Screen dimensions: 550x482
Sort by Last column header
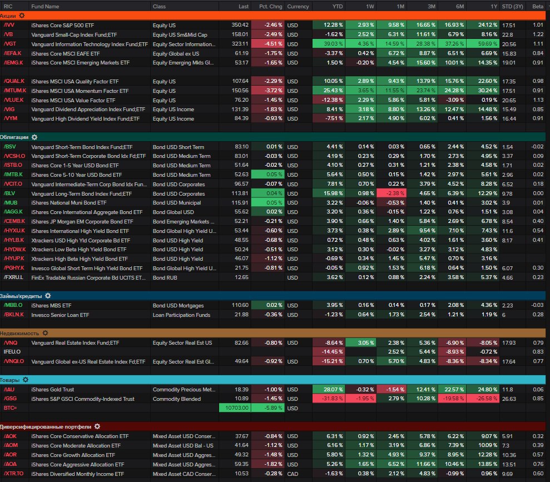click(x=244, y=6)
